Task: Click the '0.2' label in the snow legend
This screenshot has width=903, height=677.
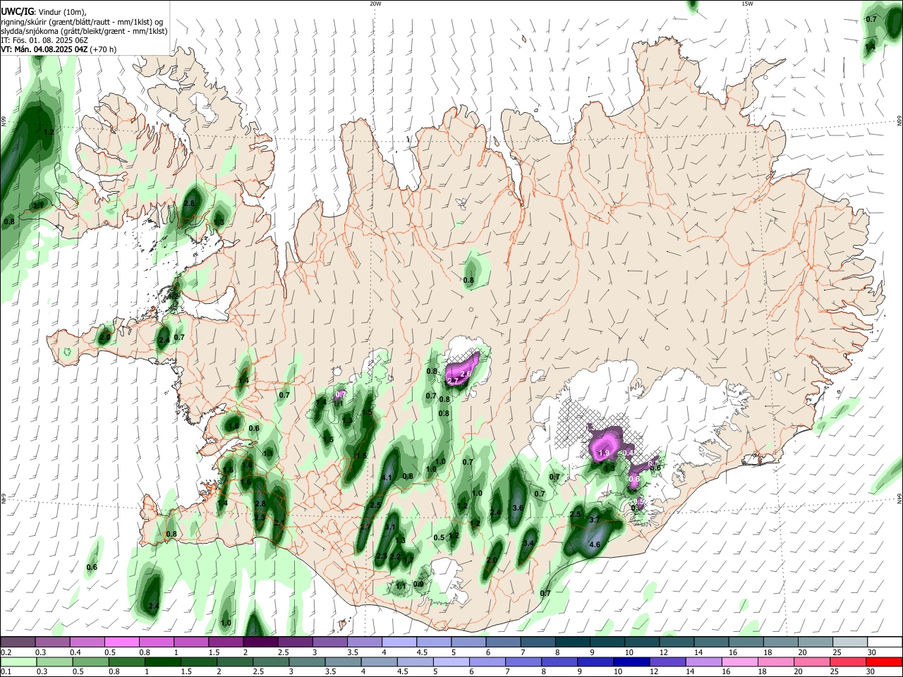Action: tap(6, 652)
